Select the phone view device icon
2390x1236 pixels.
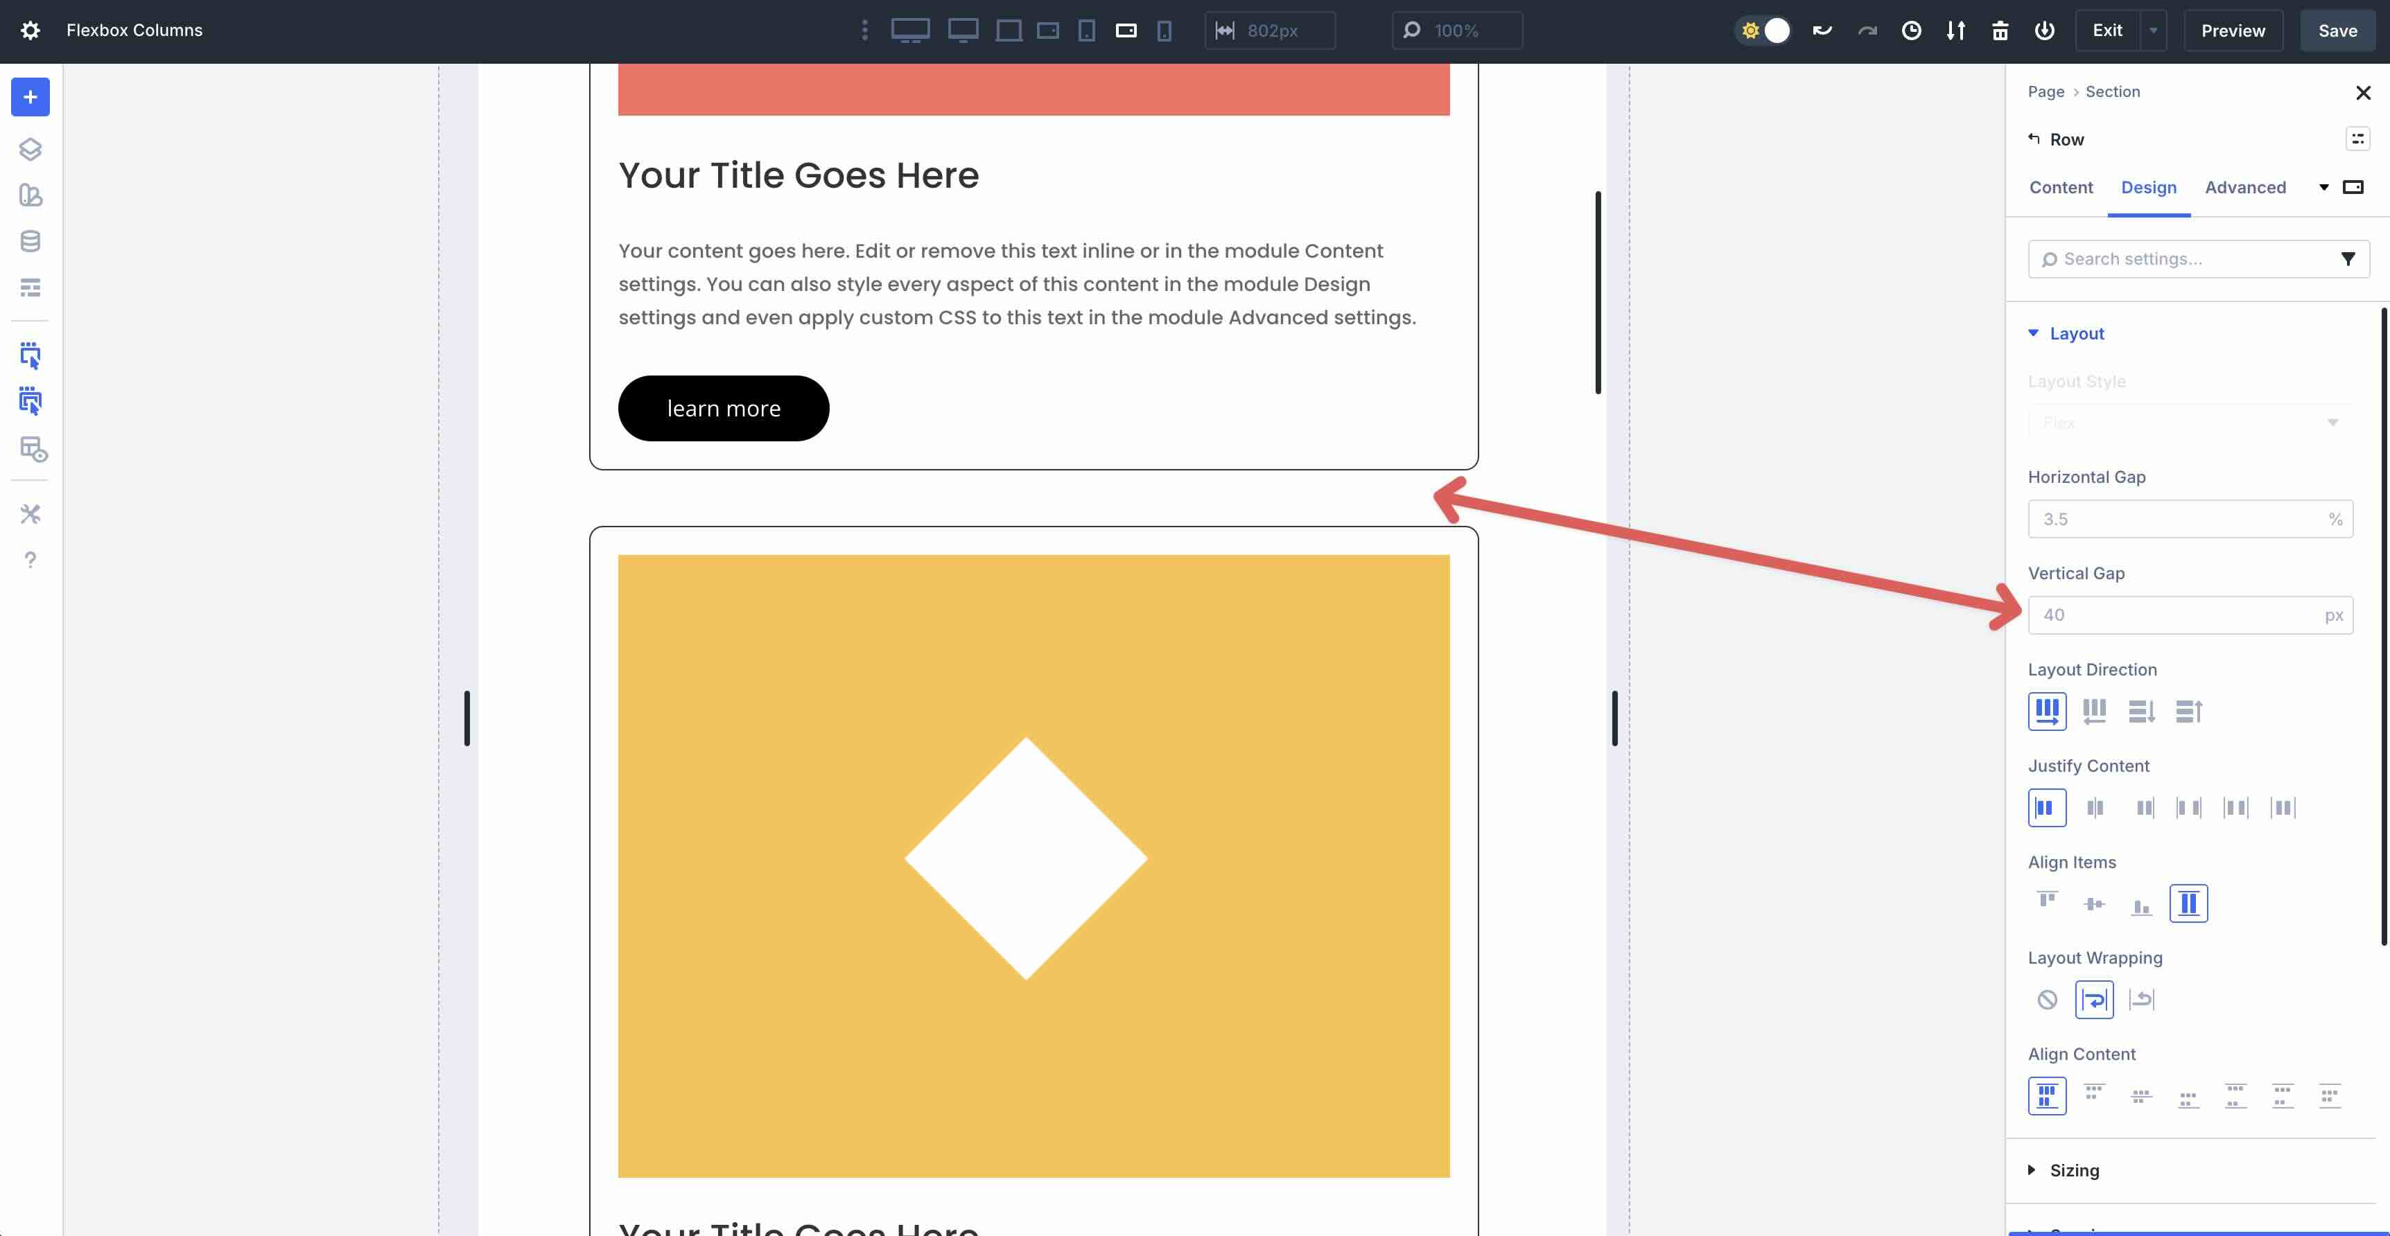click(1163, 30)
